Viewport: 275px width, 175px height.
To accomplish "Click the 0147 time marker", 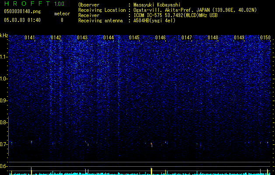I will 187,38.
